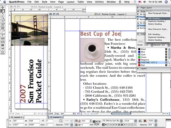Click Opacity 60% stepper in Colors panel
This screenshot has height=128, width=171.
(x=169, y=45)
